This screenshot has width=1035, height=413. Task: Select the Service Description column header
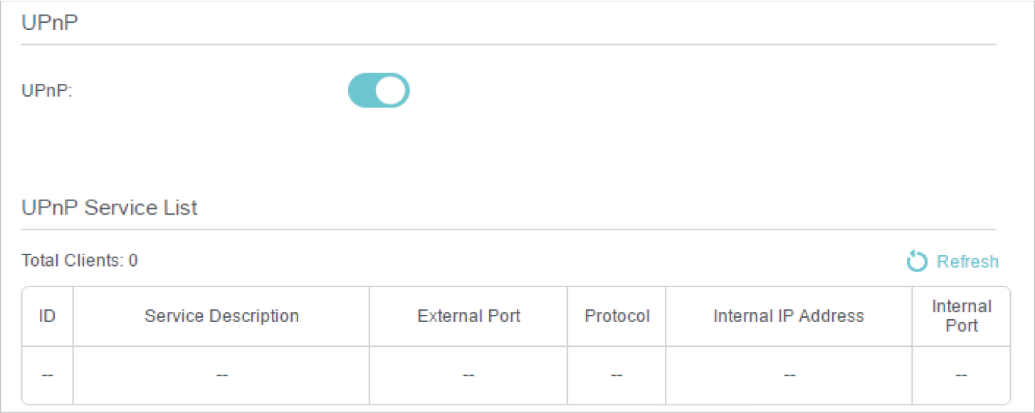tap(221, 316)
